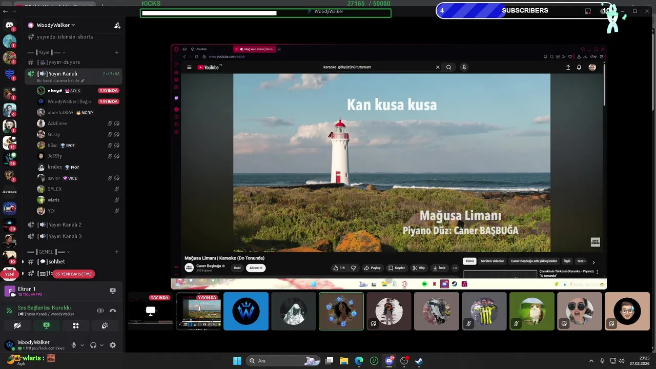The width and height of the screenshot is (656, 369).
Task: Stop streaming Ekran 1 icon
Action: tap(113, 291)
